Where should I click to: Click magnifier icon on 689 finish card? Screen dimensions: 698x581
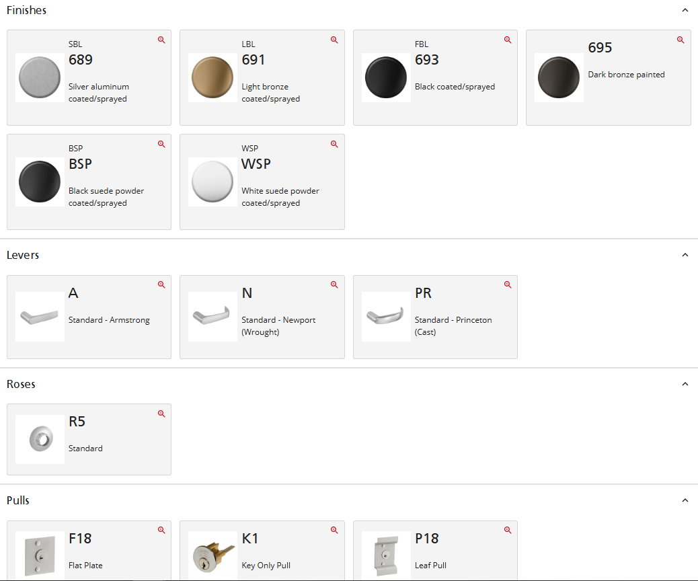tap(161, 40)
